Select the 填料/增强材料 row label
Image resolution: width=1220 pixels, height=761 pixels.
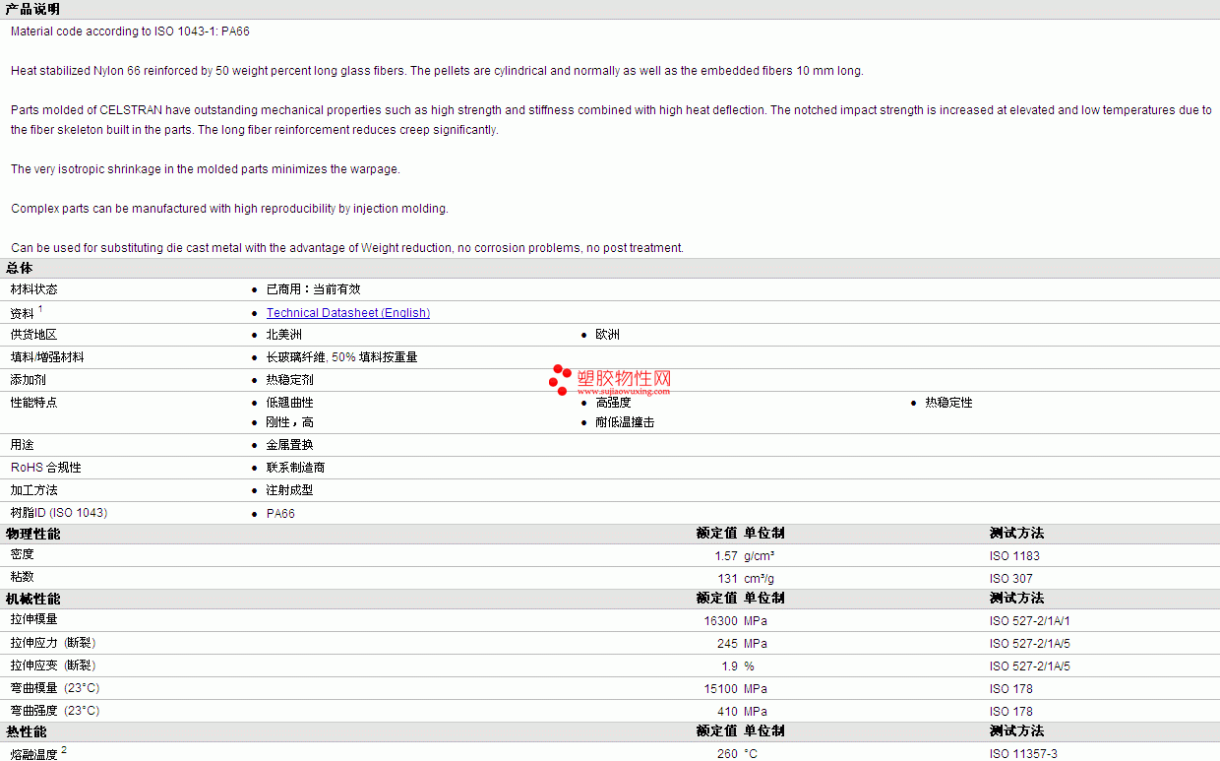tap(47, 357)
